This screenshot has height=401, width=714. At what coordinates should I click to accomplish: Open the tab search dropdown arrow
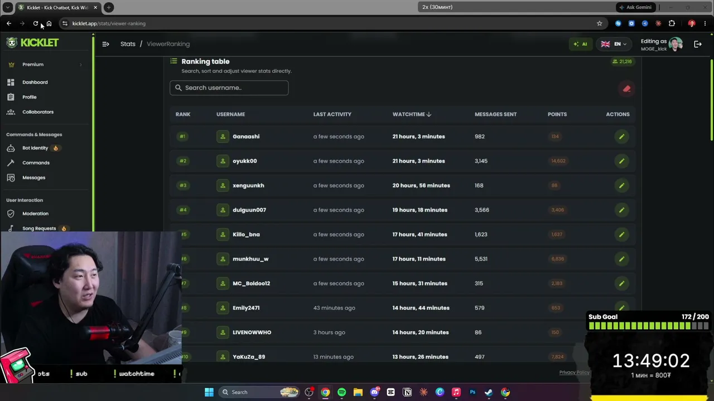point(7,7)
